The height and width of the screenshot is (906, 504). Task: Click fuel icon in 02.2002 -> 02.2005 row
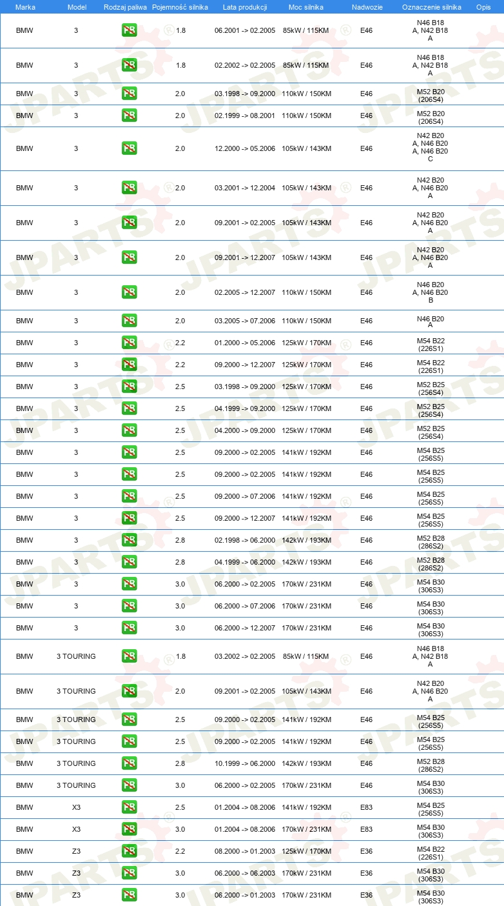(129, 65)
